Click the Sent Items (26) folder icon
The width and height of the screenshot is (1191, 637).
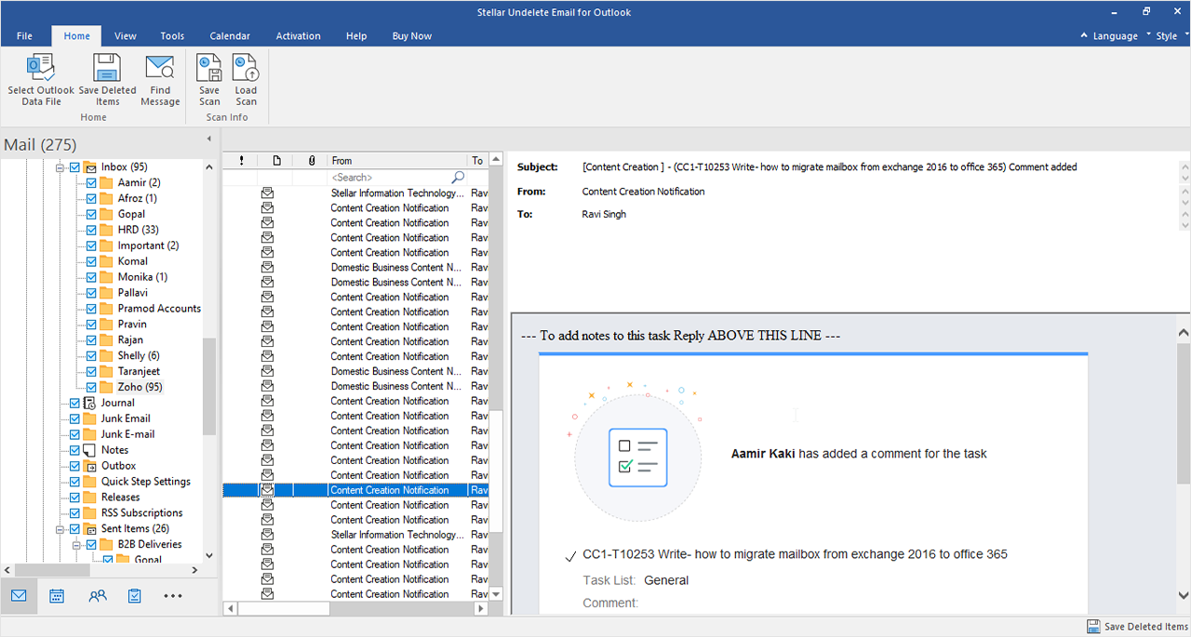click(90, 528)
